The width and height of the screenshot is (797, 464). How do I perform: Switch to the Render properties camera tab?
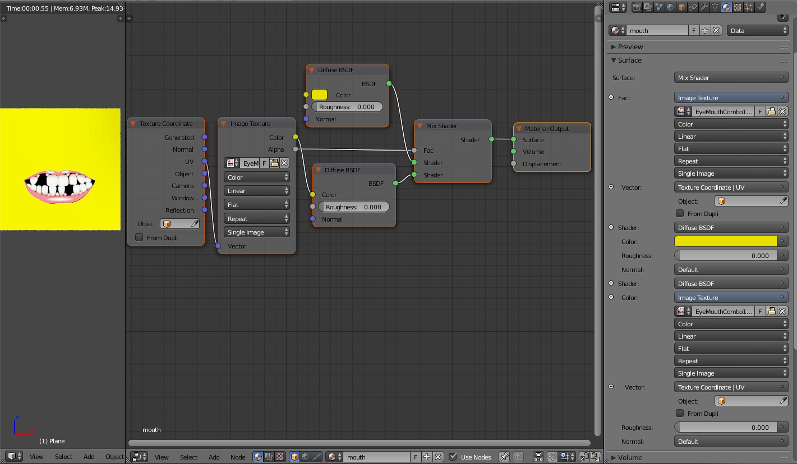(638, 7)
